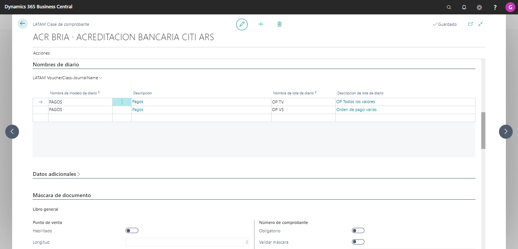Open Pagos link in OP TV row
This screenshot has height=249, width=518.
[x=138, y=102]
